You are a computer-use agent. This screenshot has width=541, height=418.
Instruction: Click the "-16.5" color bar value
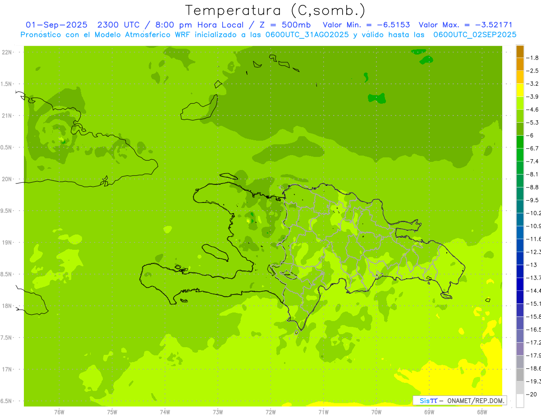tap(534, 330)
